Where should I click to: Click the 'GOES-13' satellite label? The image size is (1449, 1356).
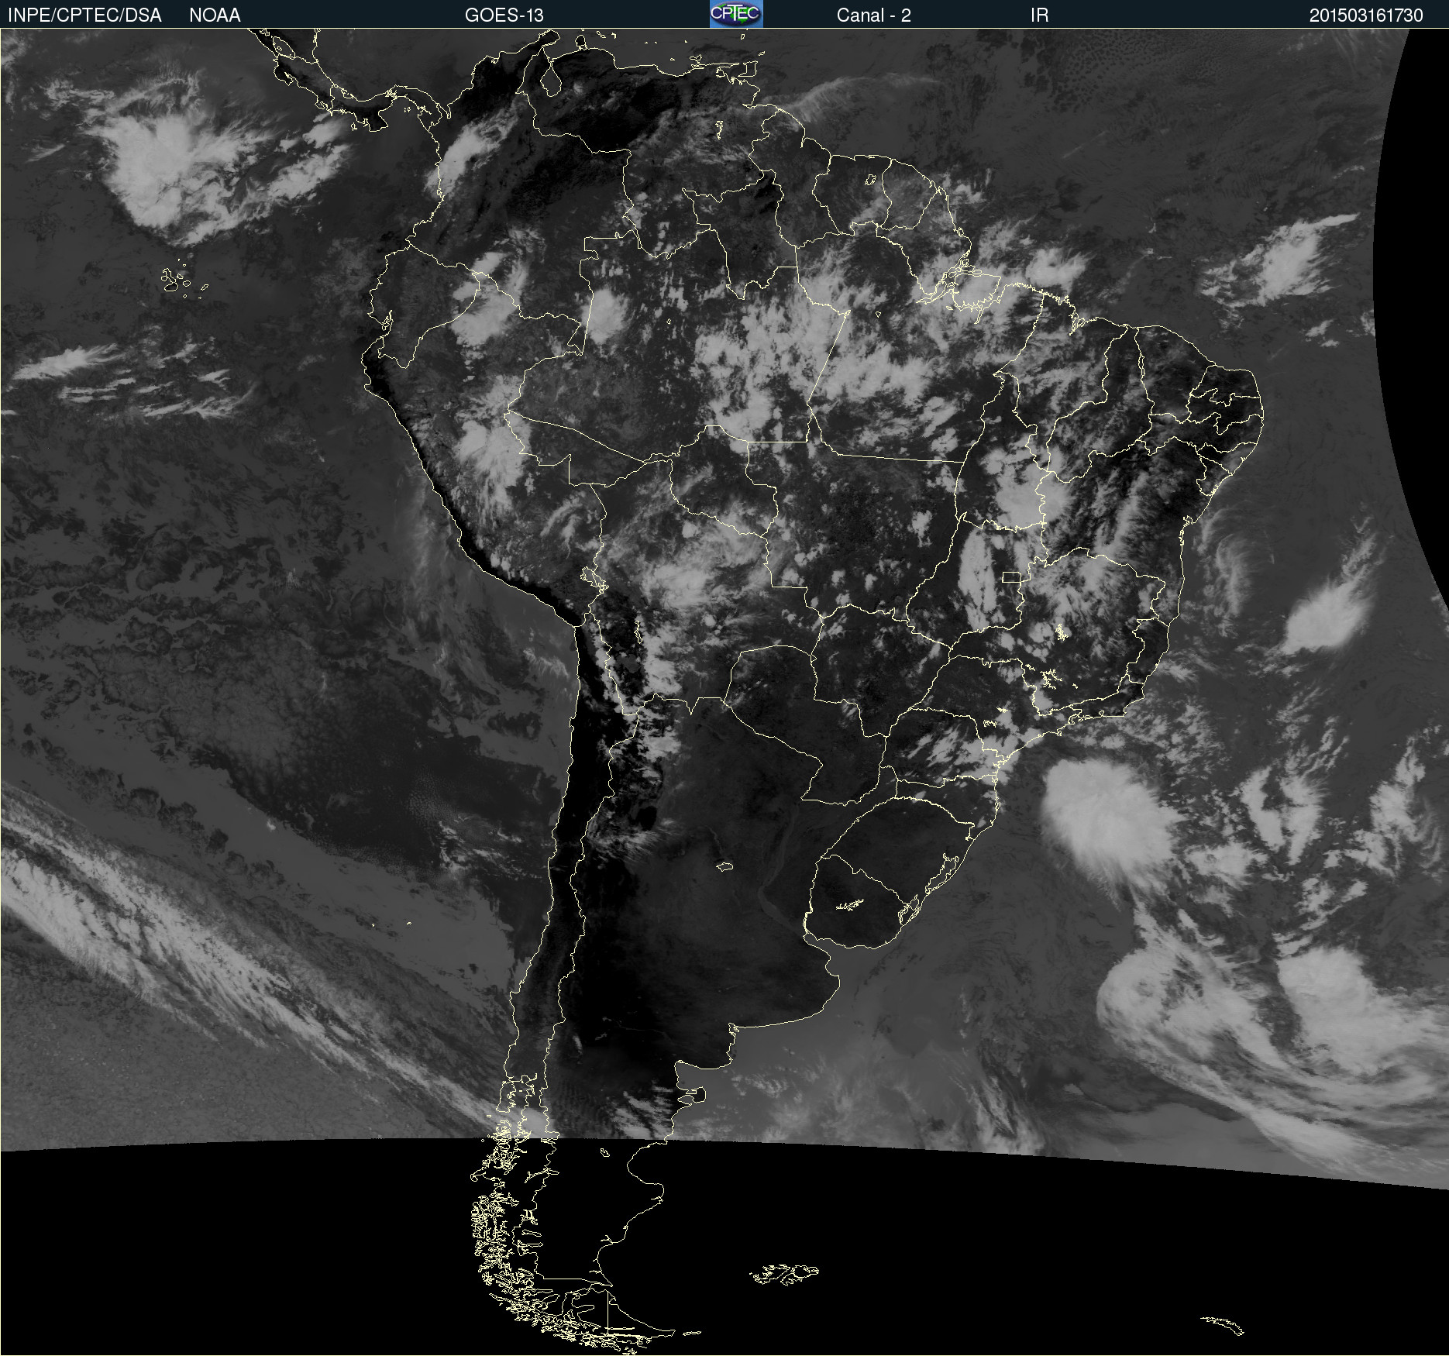pos(504,15)
